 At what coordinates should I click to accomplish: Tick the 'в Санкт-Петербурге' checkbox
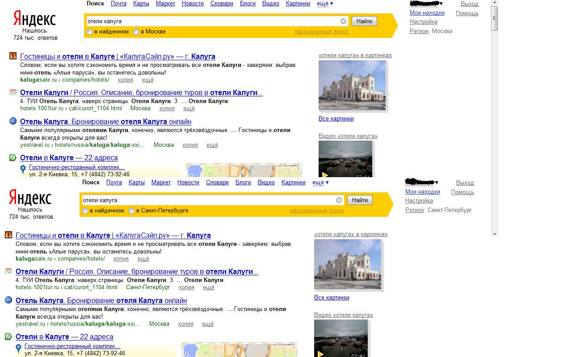(131, 211)
